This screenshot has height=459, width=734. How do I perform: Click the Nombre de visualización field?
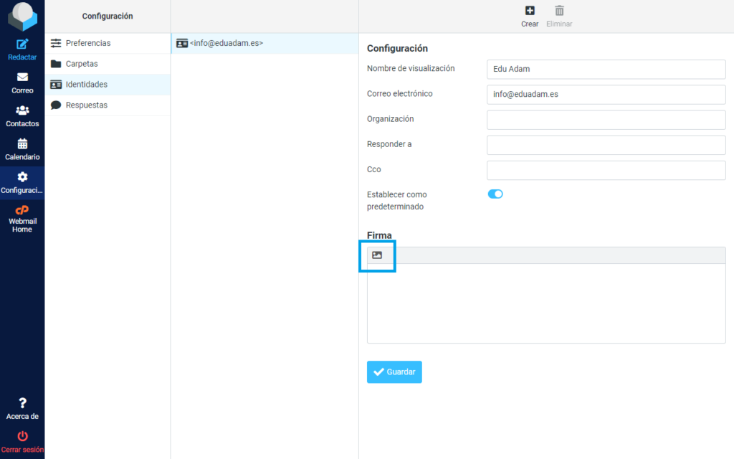pos(606,69)
